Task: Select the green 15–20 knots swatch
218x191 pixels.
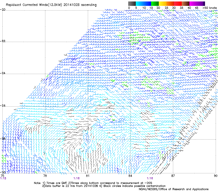Action: [155, 4]
